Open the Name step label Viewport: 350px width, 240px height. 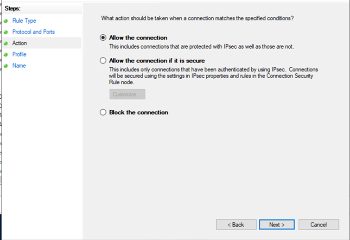pyautogui.click(x=19, y=66)
